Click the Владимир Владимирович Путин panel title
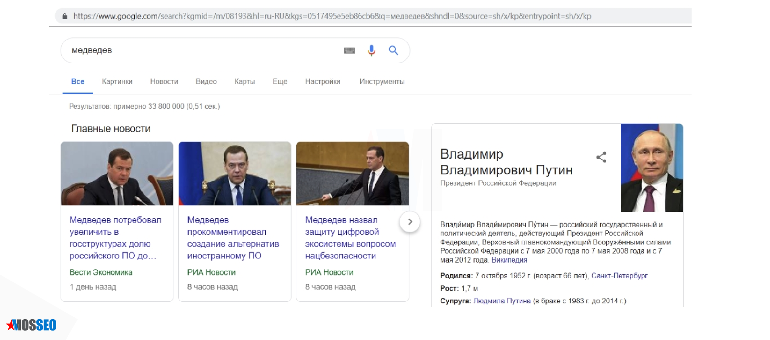Image resolution: width=770 pixels, height=340 pixels. point(506,162)
